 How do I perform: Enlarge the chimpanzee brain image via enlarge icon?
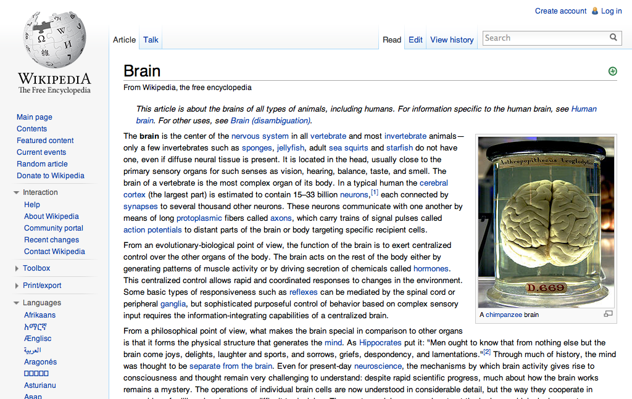(608, 314)
